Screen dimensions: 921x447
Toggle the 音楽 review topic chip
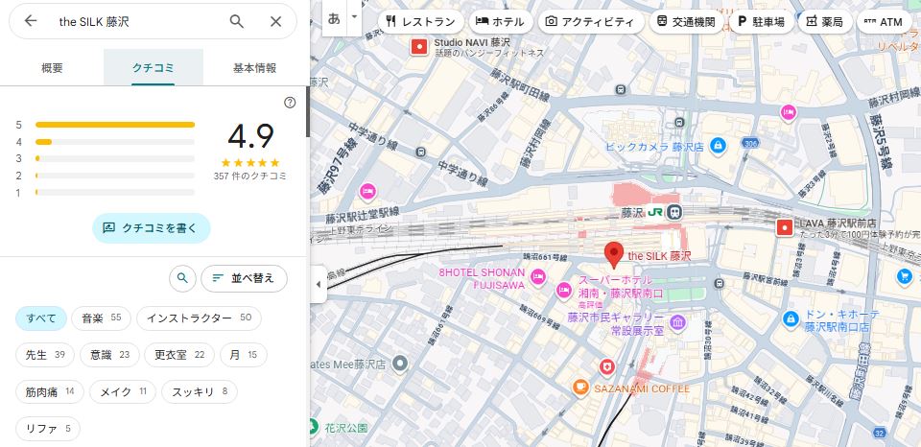[102, 318]
